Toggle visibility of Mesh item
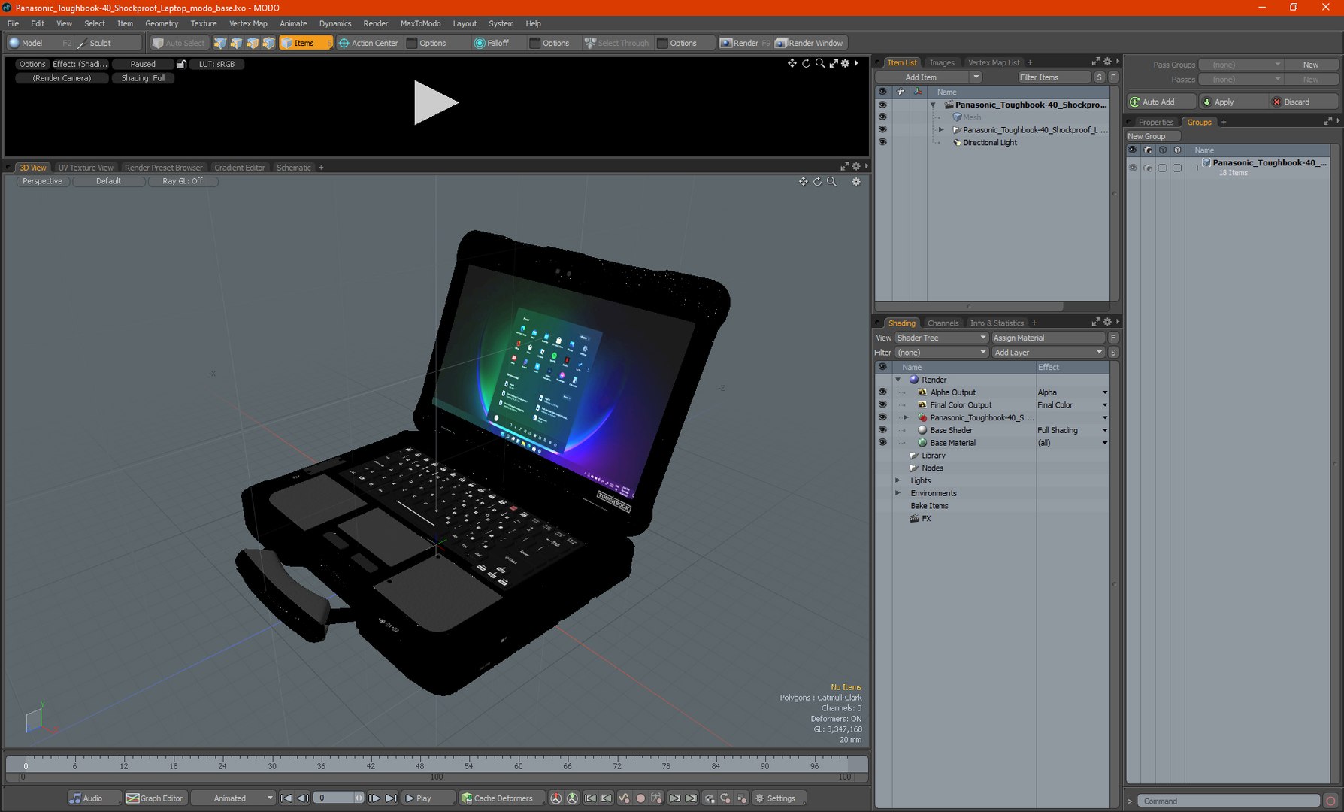This screenshot has width=1344, height=812. [x=882, y=117]
